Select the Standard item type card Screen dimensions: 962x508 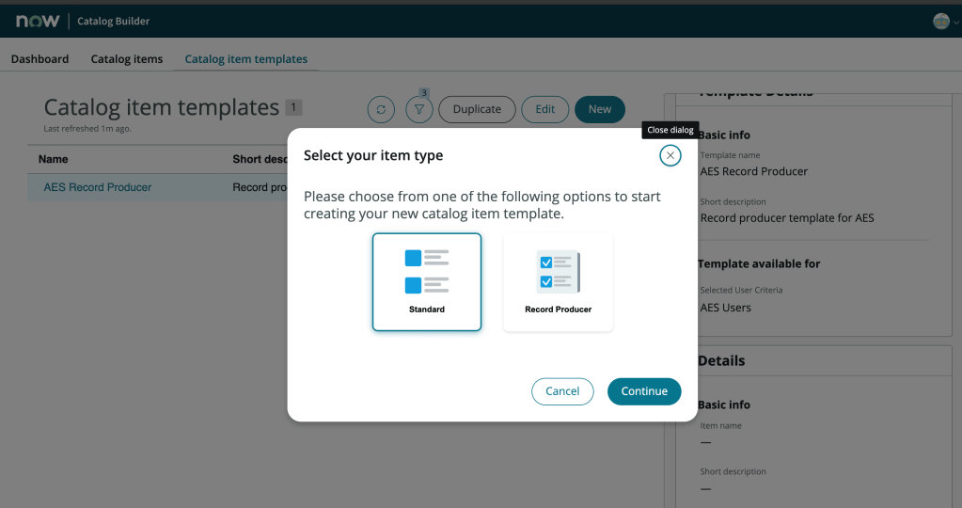click(427, 282)
